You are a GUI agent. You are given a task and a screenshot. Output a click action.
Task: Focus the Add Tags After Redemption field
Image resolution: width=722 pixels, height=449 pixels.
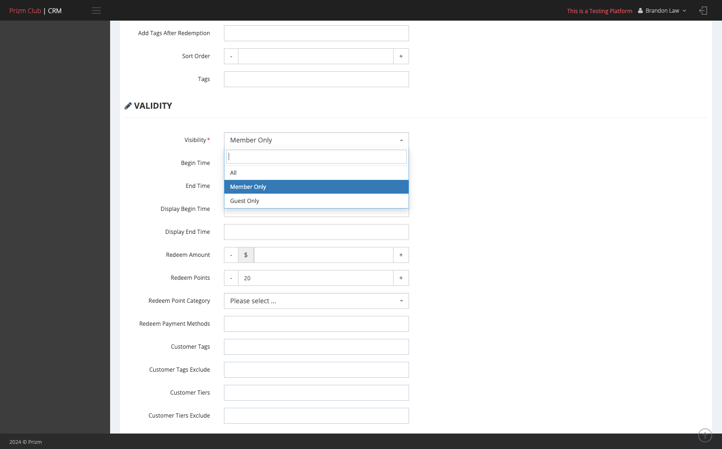pyautogui.click(x=316, y=33)
